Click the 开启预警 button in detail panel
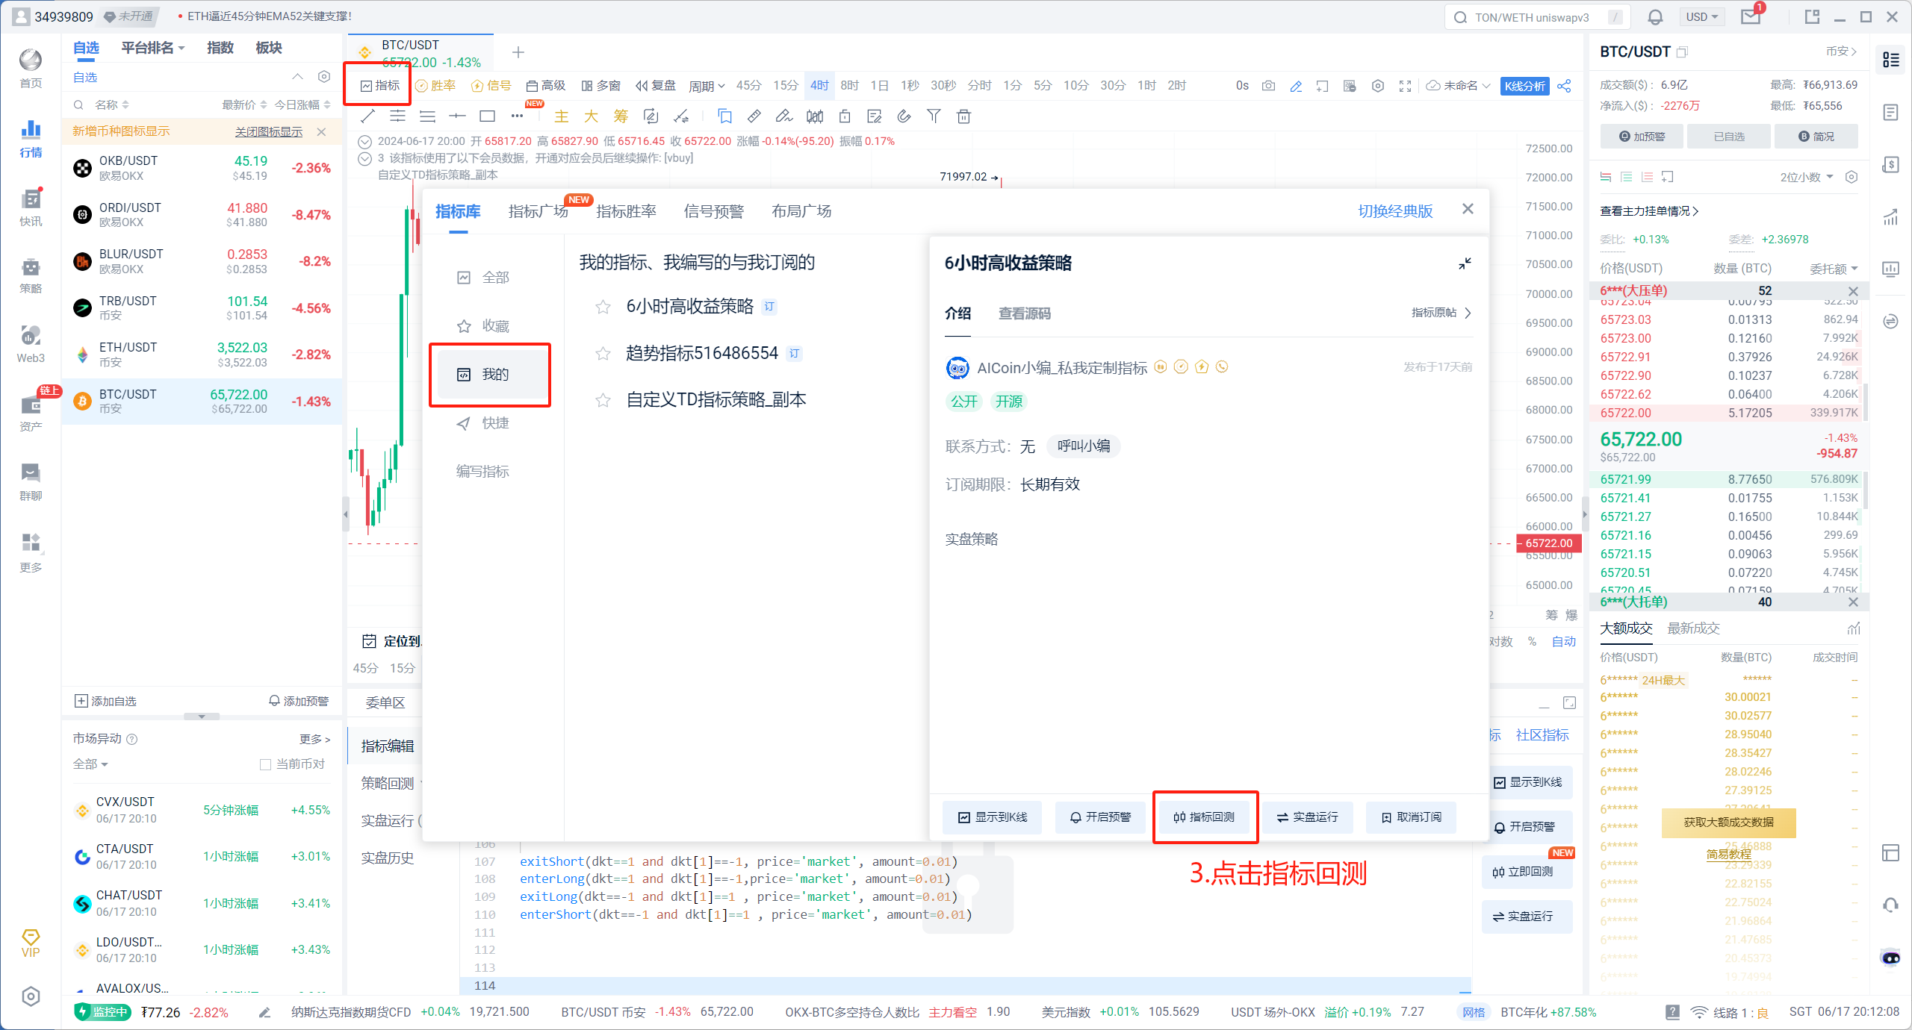This screenshot has height=1030, width=1912. tap(1100, 817)
